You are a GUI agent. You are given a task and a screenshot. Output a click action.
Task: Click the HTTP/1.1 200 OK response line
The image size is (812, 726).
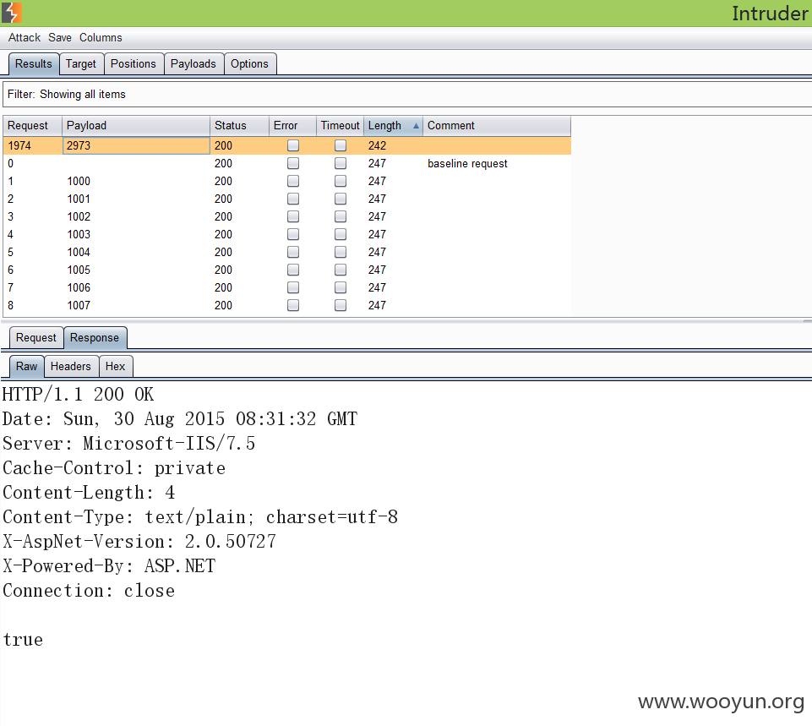(x=79, y=395)
